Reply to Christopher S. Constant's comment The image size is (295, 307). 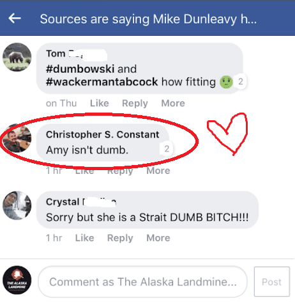120,171
